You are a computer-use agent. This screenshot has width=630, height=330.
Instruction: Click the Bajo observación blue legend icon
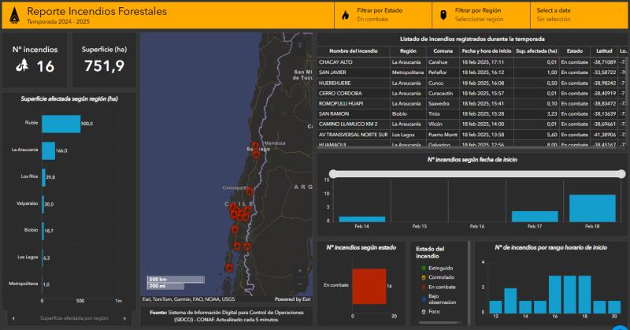coord(424,299)
